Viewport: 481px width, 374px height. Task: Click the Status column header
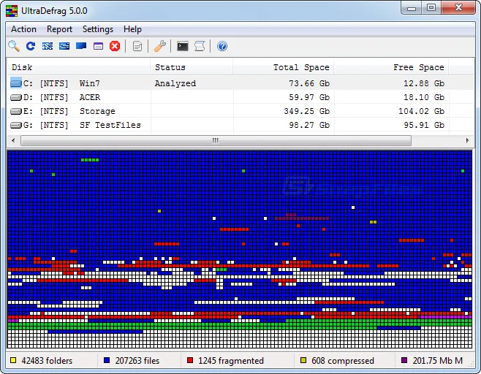coord(192,67)
